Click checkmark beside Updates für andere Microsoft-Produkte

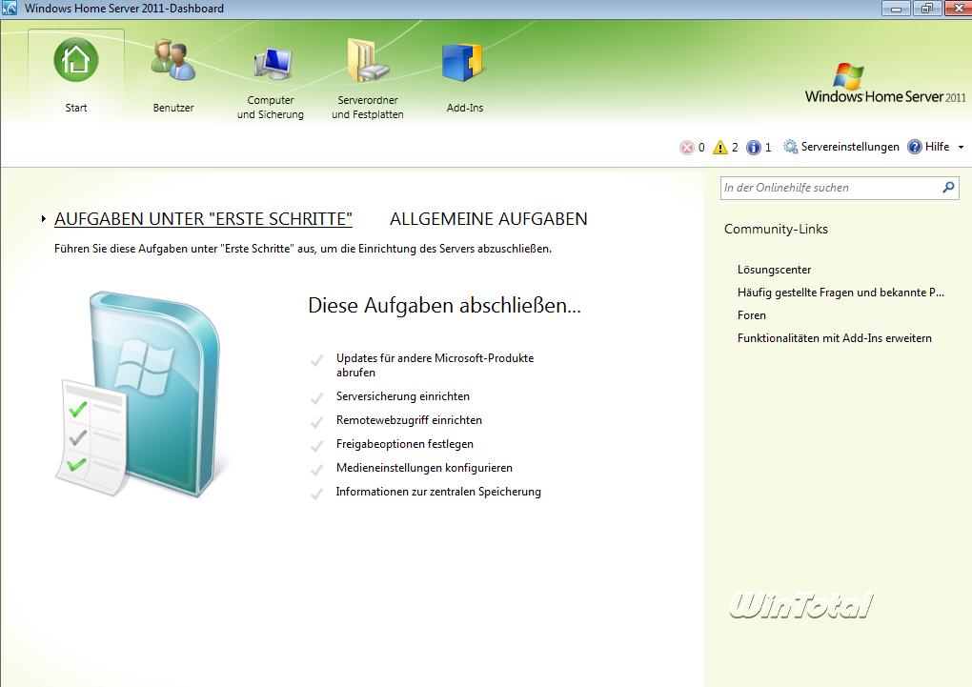316,359
